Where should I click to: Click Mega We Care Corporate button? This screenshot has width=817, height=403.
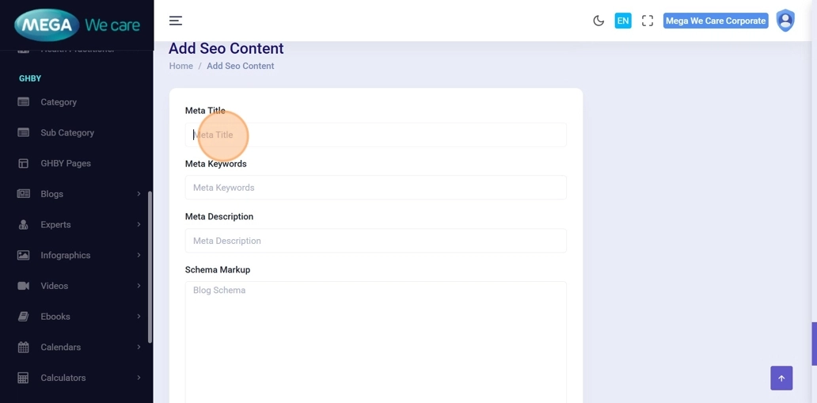716,21
